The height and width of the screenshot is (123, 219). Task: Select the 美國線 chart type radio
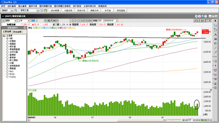(7, 44)
